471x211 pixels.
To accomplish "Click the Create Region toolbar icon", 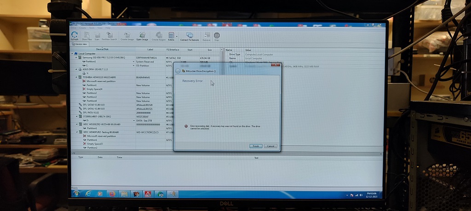I will [159, 36].
